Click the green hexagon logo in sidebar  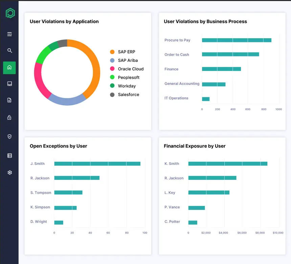pyautogui.click(x=10, y=13)
